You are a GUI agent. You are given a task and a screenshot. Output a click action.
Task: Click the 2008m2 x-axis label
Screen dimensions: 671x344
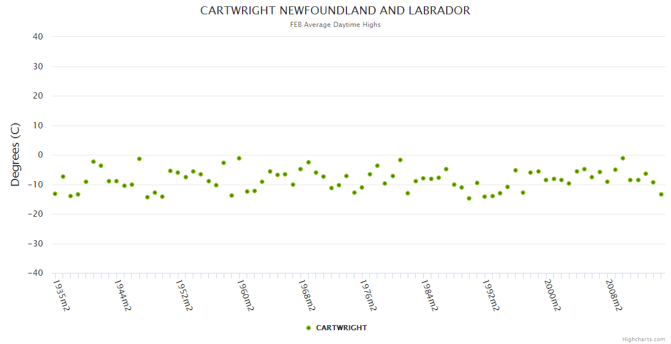[614, 295]
